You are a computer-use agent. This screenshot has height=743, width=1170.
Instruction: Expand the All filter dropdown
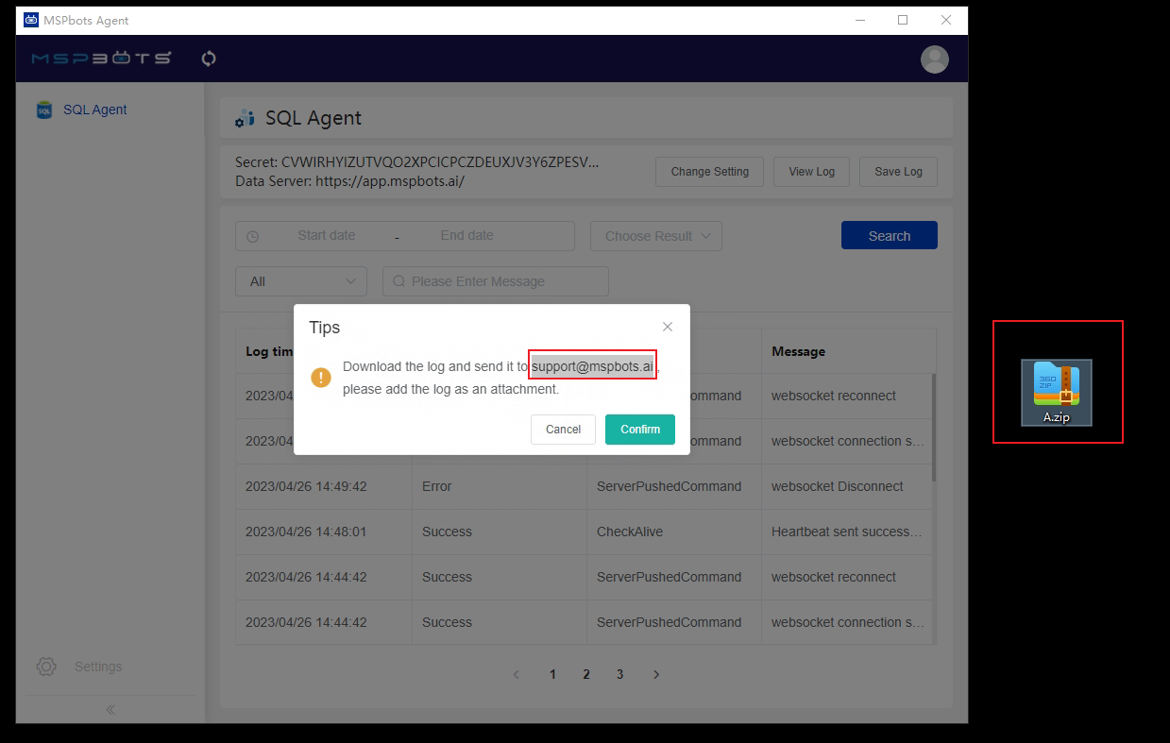tap(300, 281)
